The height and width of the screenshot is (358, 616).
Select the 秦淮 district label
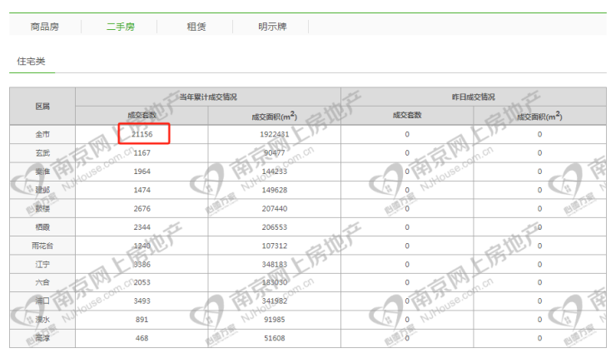click(42, 172)
